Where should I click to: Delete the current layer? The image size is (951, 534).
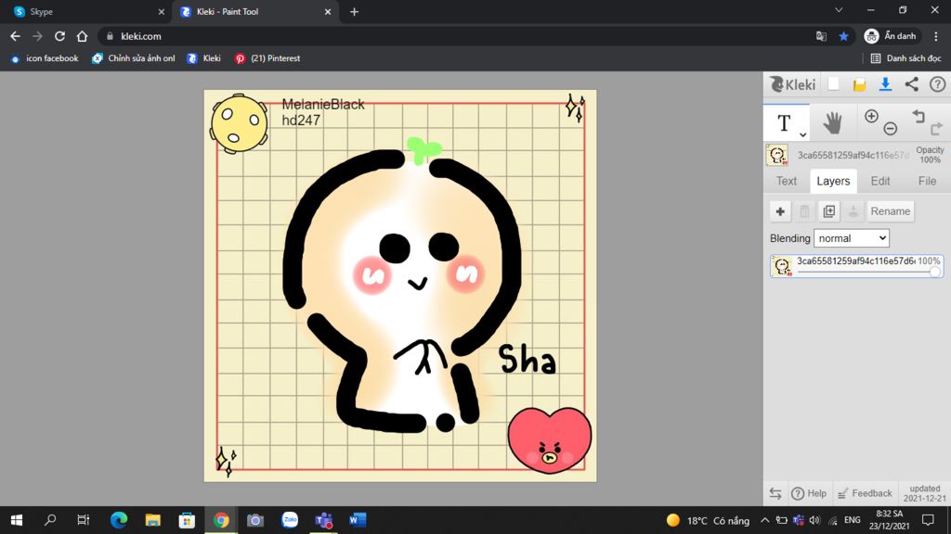pos(804,211)
